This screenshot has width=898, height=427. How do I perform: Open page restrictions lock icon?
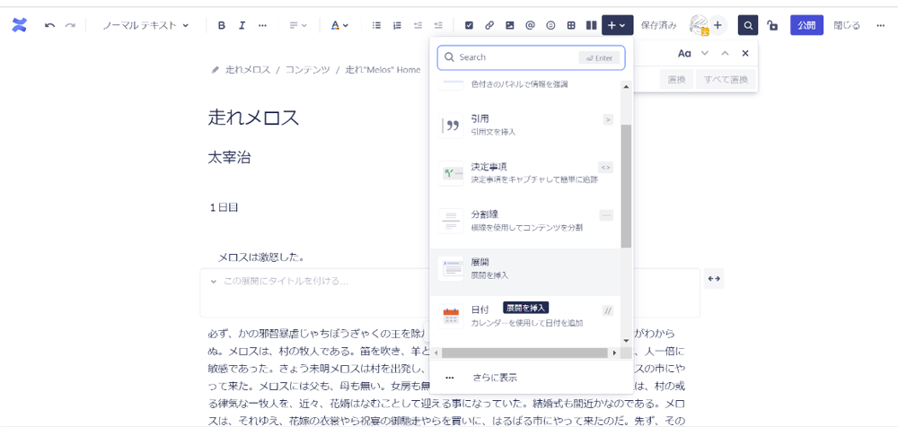pyautogui.click(x=772, y=25)
